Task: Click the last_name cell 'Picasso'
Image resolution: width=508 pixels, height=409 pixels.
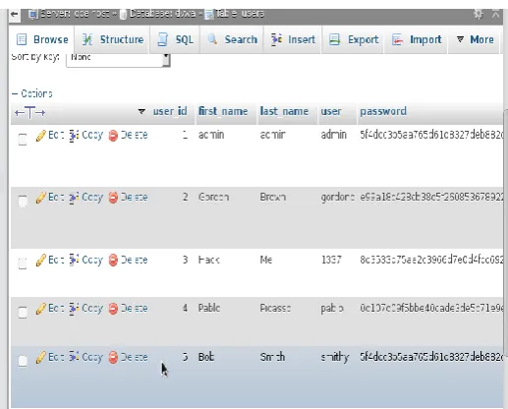Action: click(275, 308)
